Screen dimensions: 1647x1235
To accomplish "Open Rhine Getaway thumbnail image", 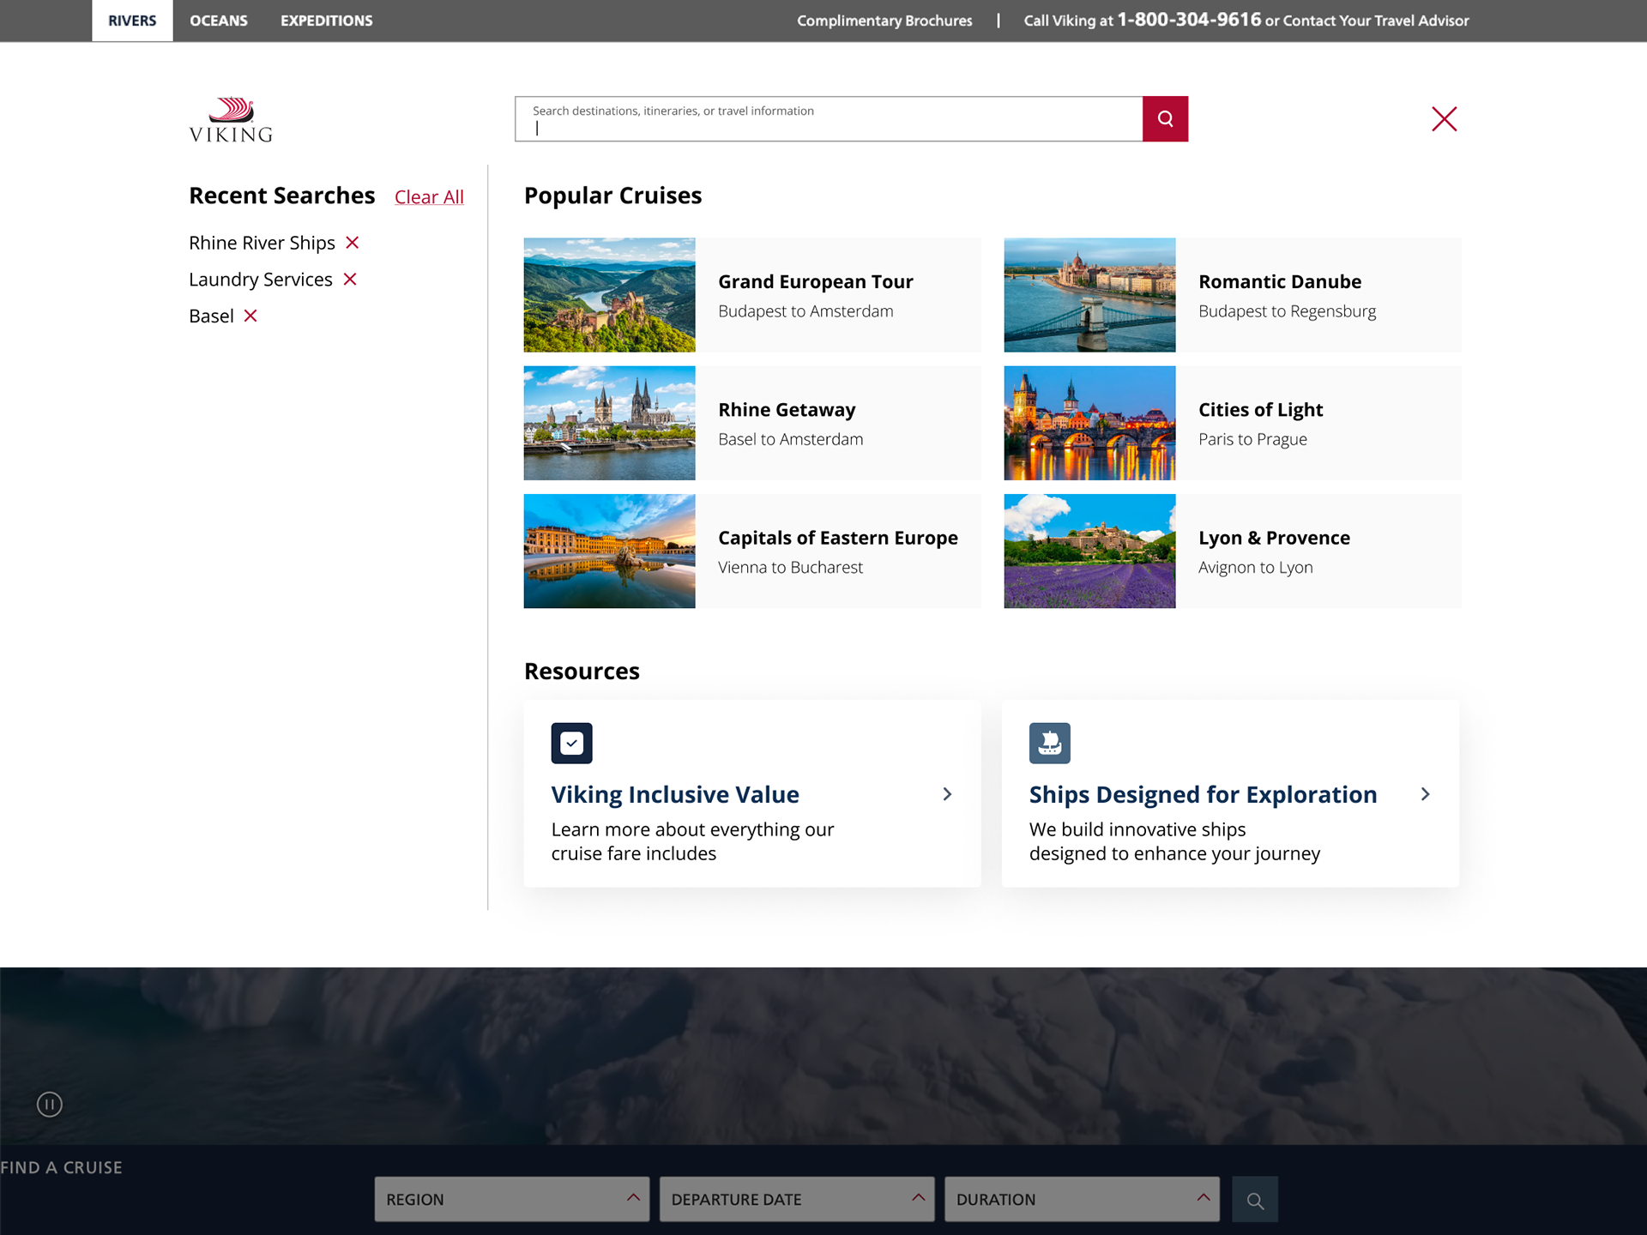I will (x=609, y=423).
